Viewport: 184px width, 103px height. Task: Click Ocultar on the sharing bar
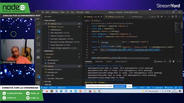click(129, 86)
